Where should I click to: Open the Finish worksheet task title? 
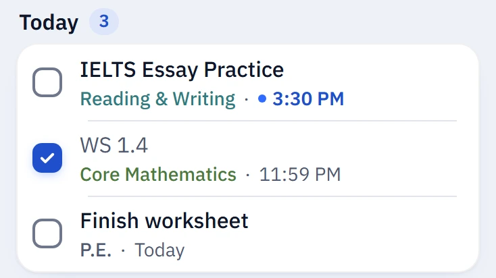pos(164,221)
